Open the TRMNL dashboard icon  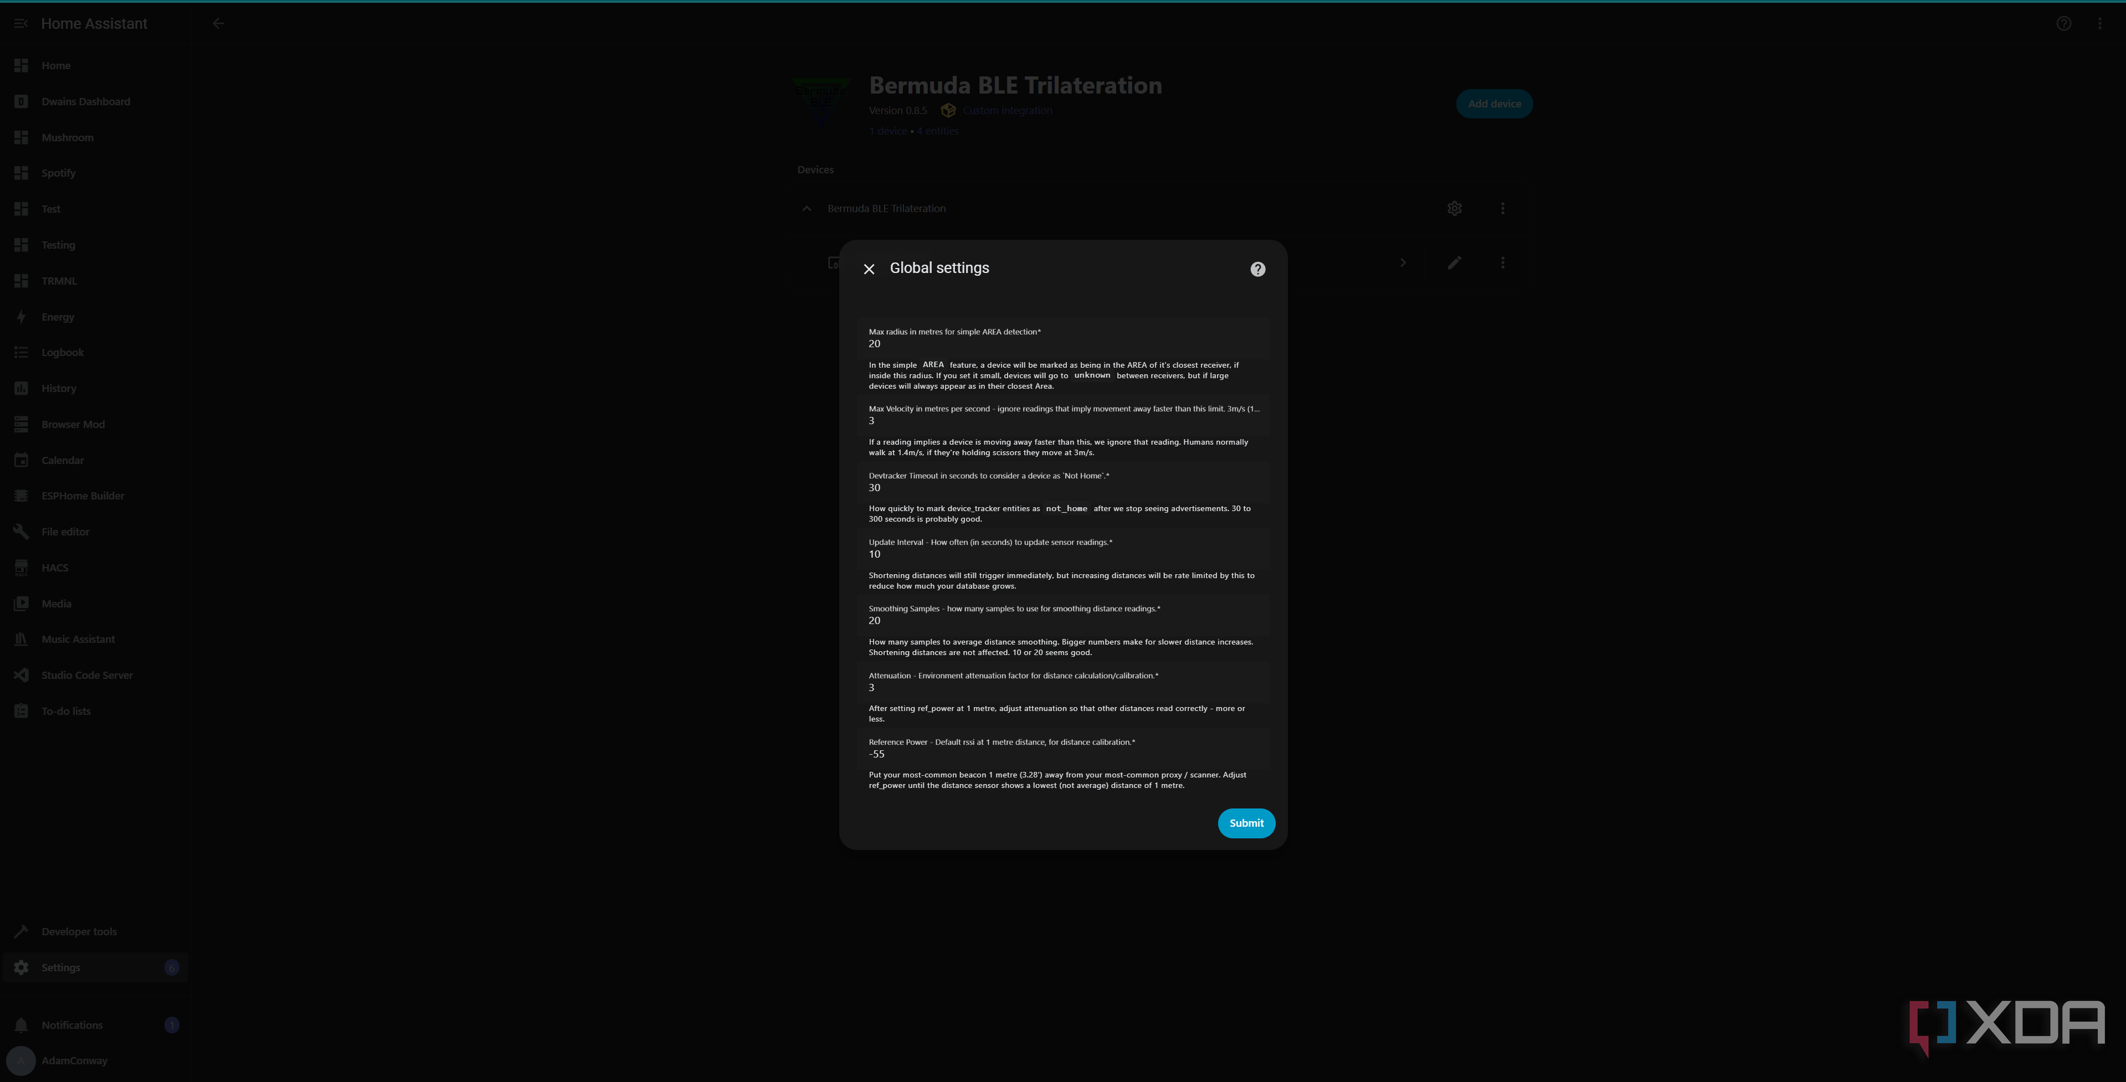(22, 281)
